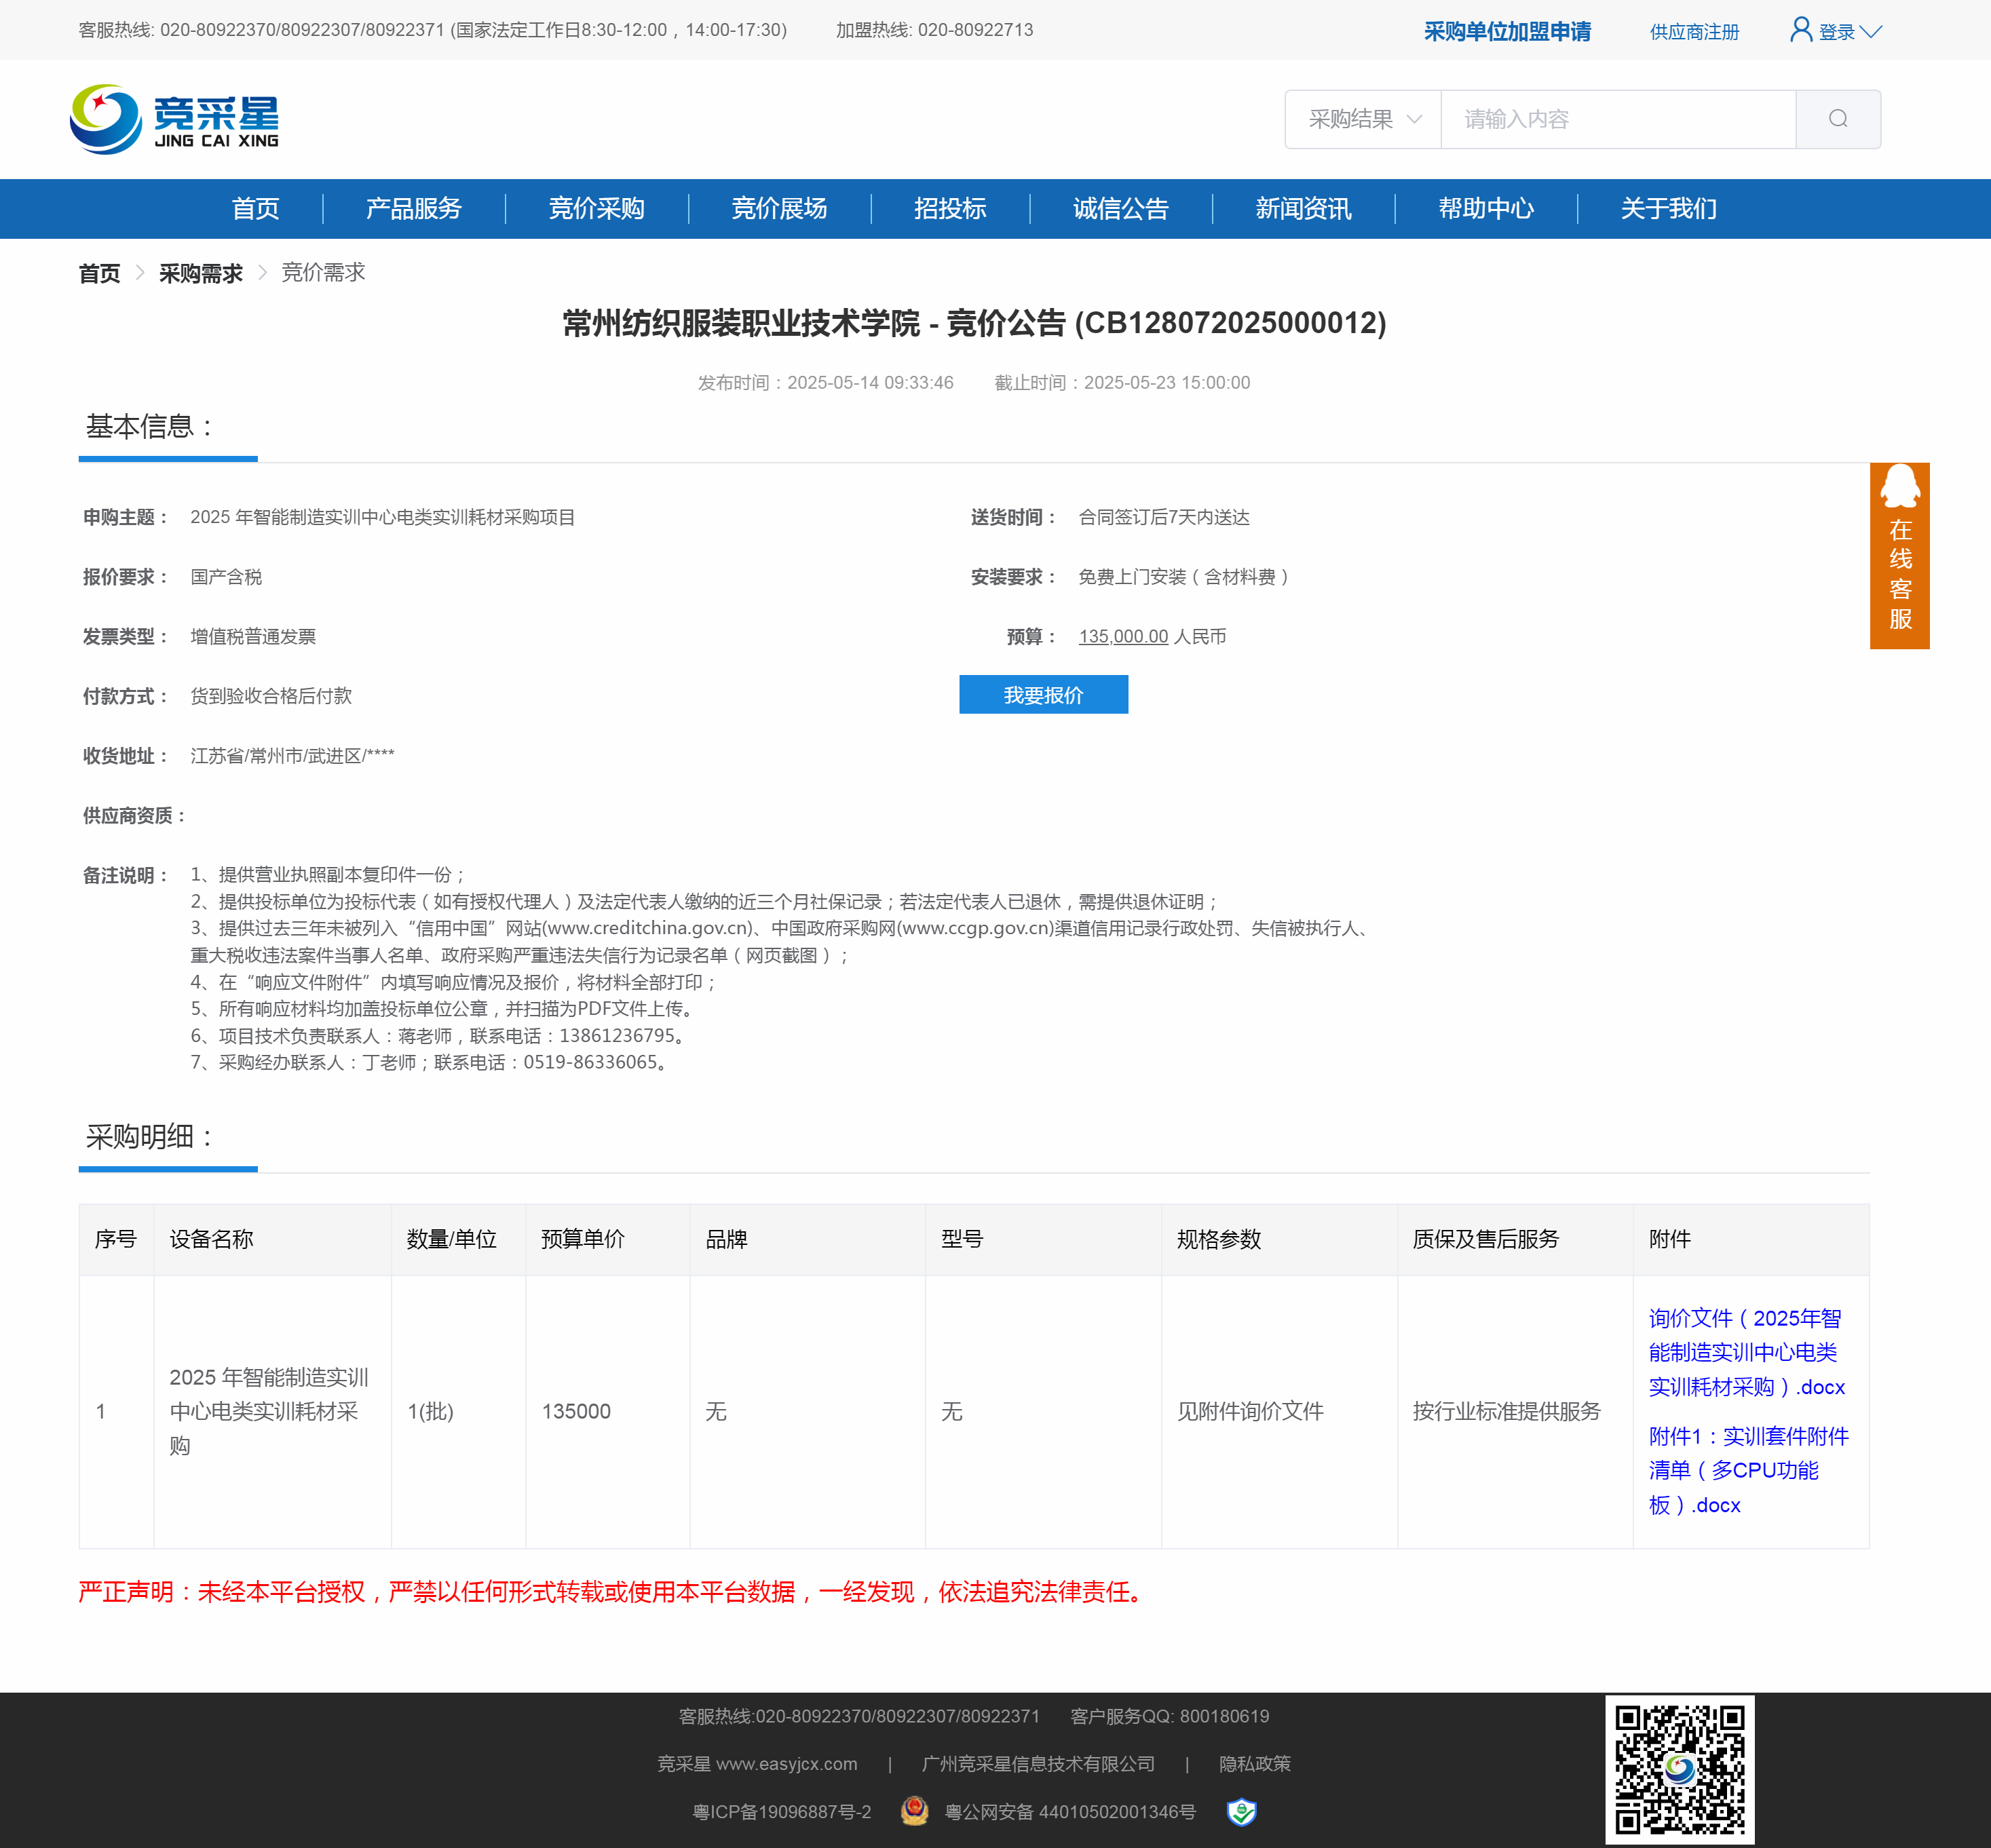Expand the 采购结果 search category dropdown
Image resolution: width=1991 pixels, height=1848 pixels.
[1363, 119]
